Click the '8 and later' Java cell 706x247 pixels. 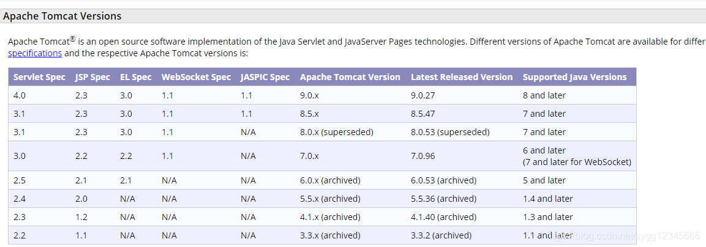(x=544, y=95)
